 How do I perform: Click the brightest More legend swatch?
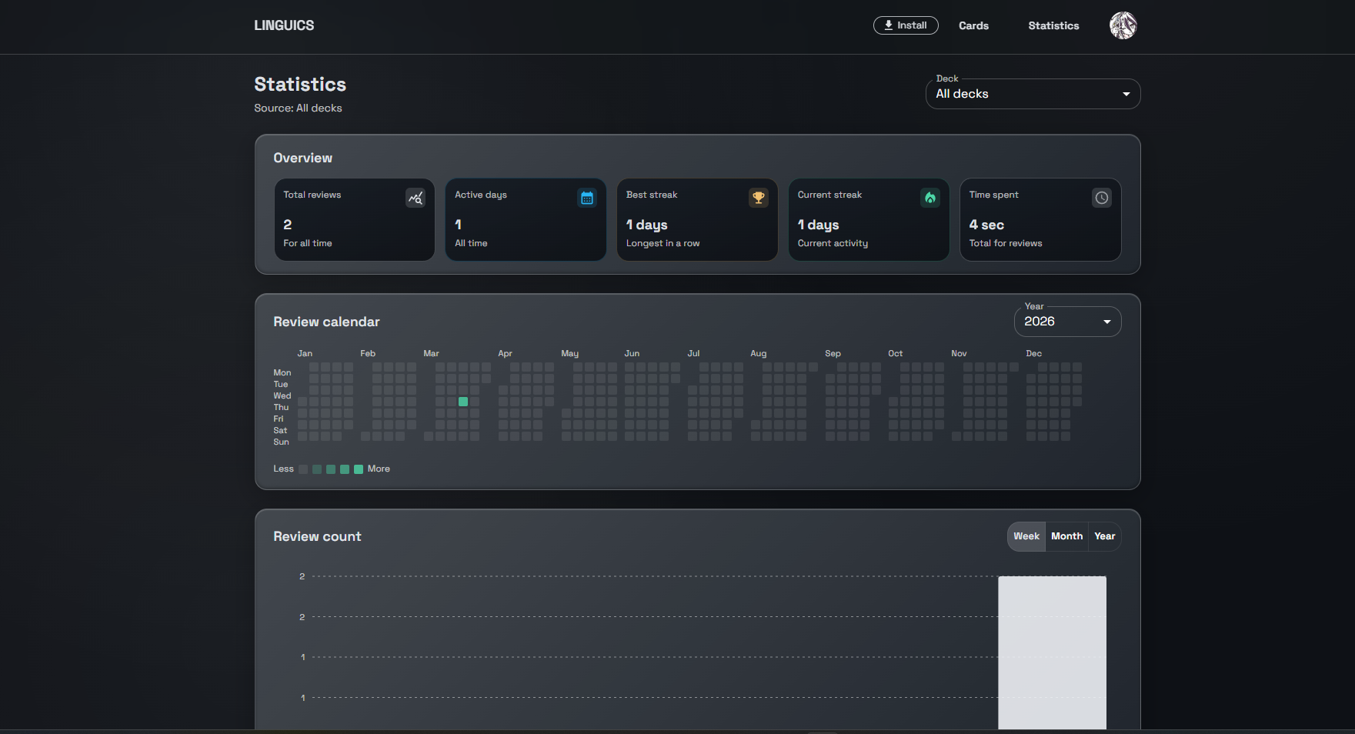[359, 469]
